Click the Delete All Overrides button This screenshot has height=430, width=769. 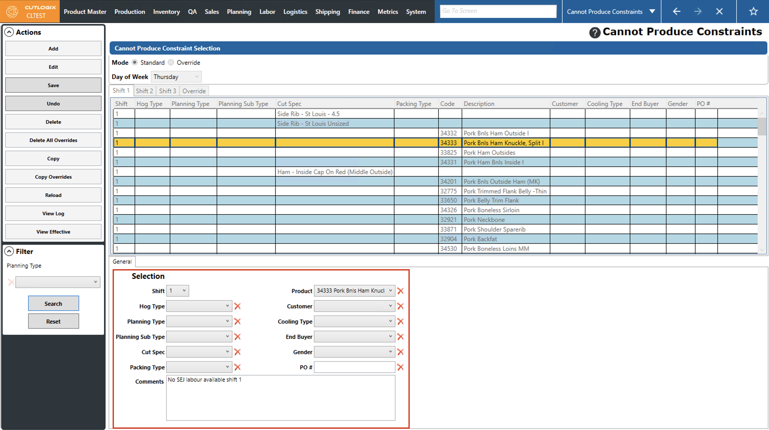[x=53, y=140]
